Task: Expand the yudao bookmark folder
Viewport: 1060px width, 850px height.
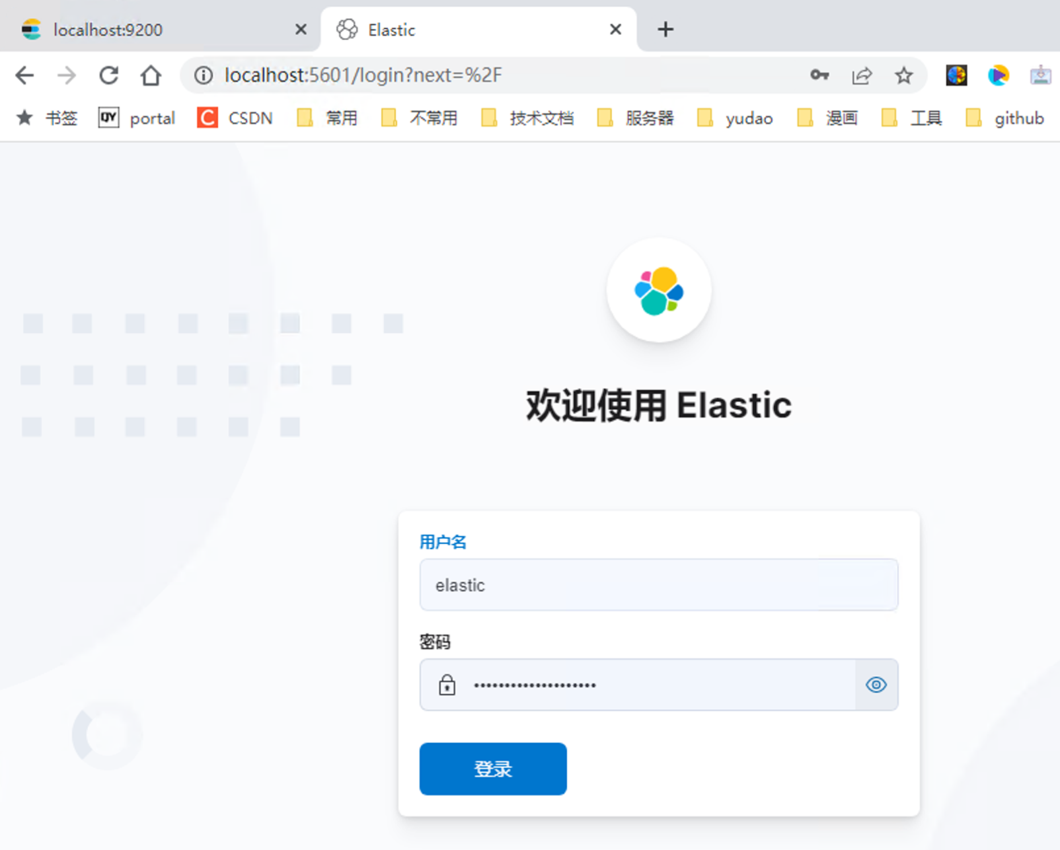Action: click(735, 118)
